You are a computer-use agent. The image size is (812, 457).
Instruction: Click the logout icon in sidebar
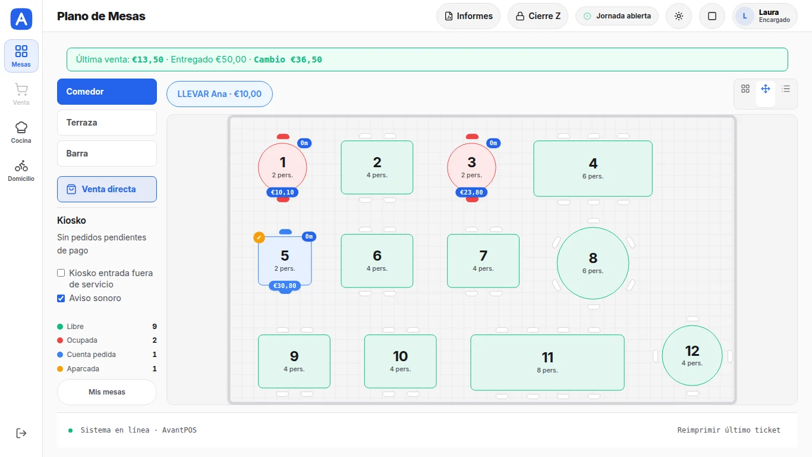21,433
